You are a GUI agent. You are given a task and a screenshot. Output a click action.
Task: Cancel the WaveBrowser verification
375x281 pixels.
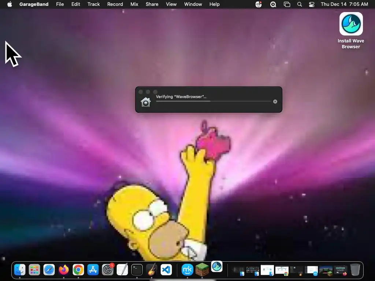(275, 102)
